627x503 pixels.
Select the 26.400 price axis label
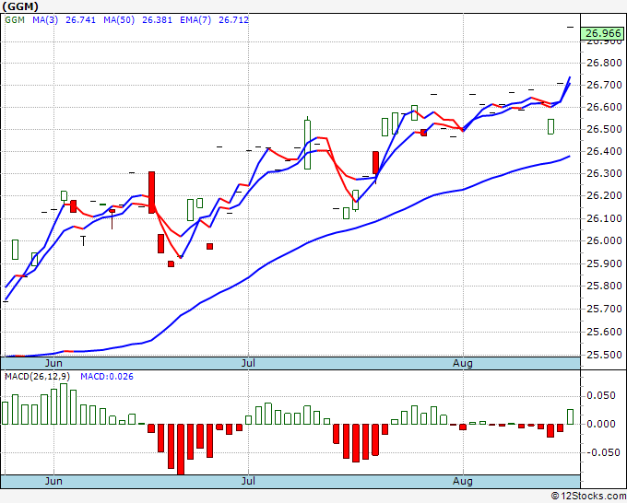pos(604,151)
